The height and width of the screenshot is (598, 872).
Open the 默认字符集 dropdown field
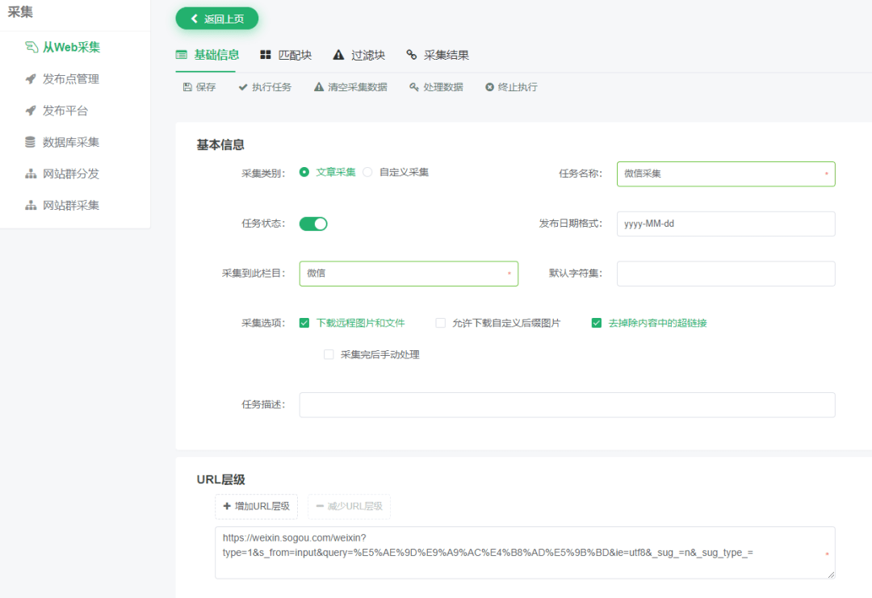[726, 274]
